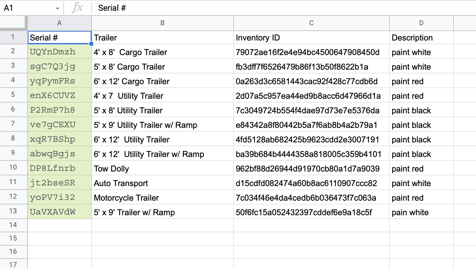
Task: Select the Tow Dolly cell
Action: point(162,169)
